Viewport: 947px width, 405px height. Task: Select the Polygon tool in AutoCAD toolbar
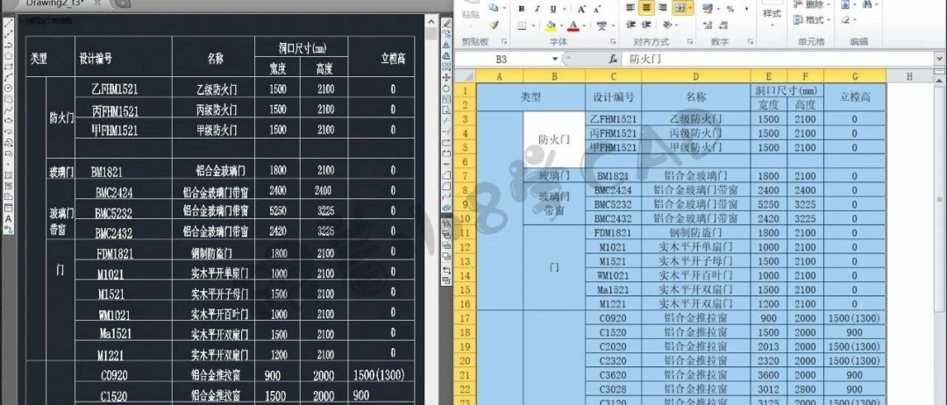click(9, 55)
